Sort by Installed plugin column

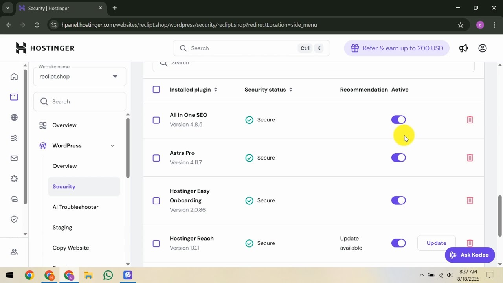[193, 90]
